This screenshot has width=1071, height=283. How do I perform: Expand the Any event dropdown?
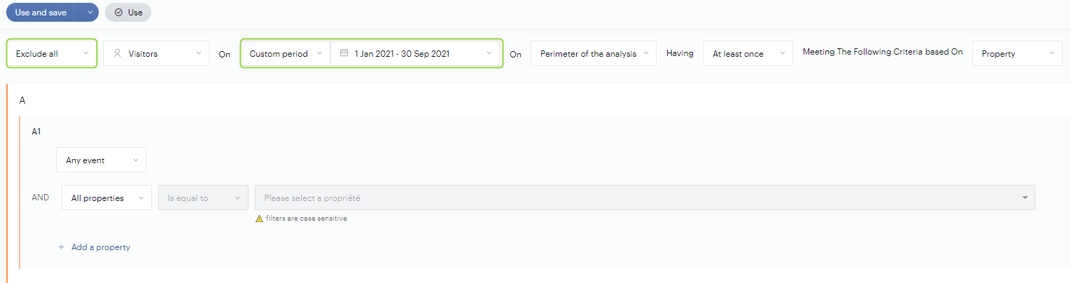tap(101, 160)
